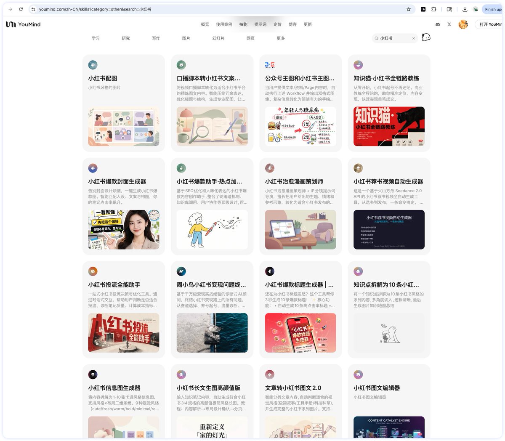505x441 pixels.
Task: Focus the 小红书 search input field
Action: 394,38
